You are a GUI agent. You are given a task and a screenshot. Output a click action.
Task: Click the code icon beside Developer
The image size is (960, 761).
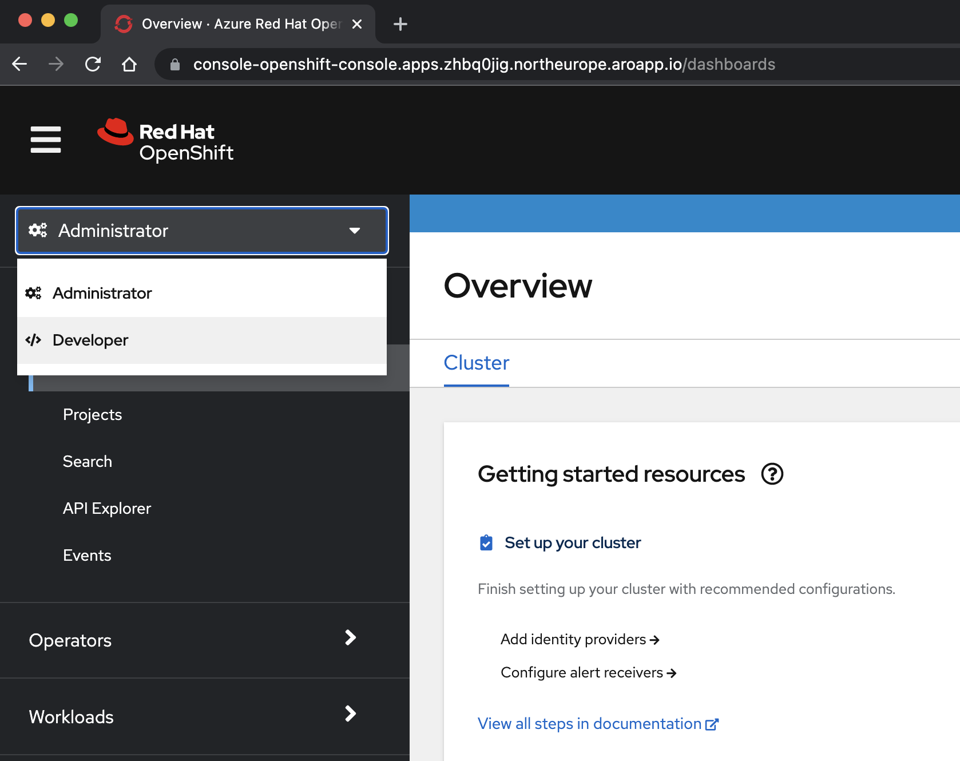click(33, 339)
